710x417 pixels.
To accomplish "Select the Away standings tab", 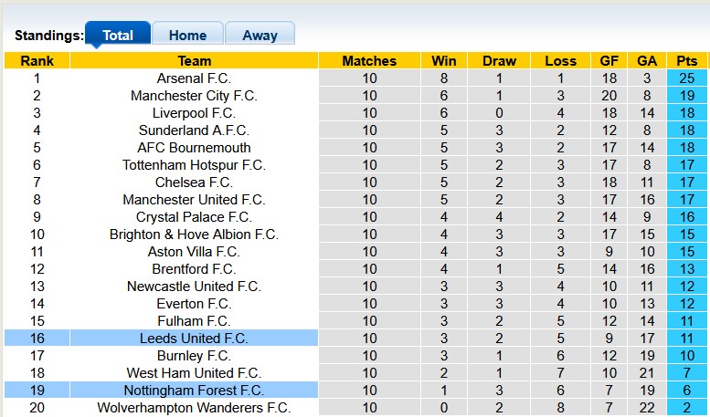I will [x=260, y=36].
